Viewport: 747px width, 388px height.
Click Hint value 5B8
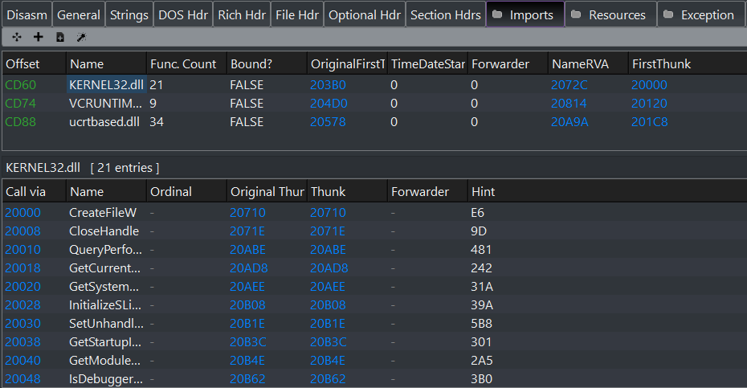[x=481, y=324]
